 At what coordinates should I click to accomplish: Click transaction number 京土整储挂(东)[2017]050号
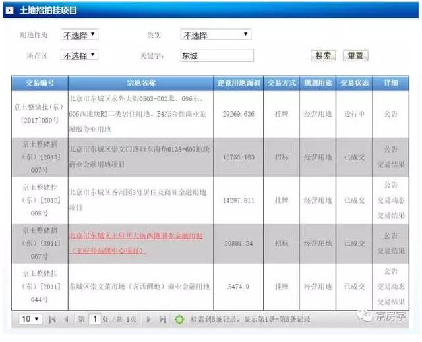coord(40,114)
